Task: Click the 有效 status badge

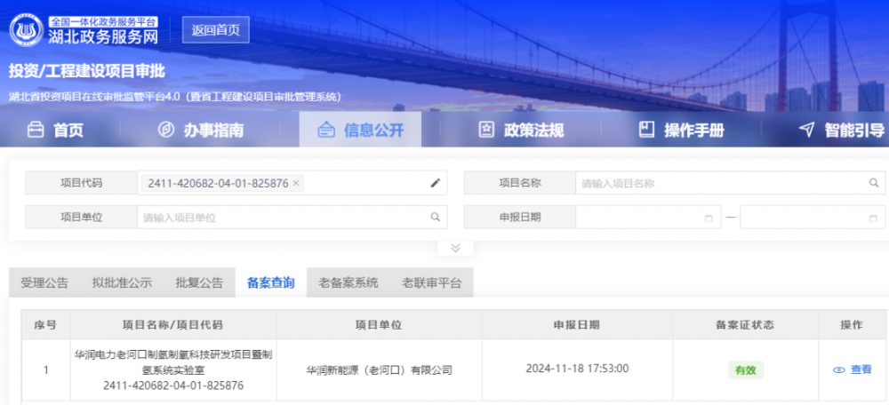Action: point(744,369)
